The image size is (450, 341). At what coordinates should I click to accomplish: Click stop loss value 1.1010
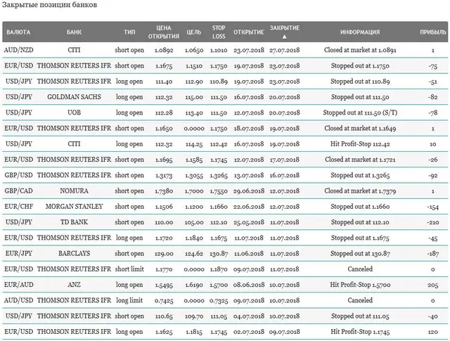click(x=219, y=51)
